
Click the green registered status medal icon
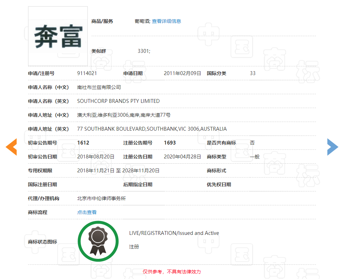98,241
